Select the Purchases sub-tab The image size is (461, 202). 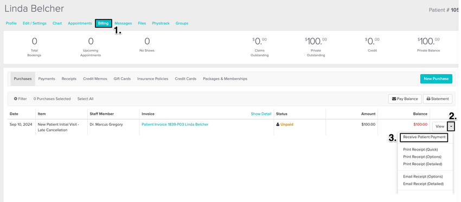coord(23,79)
